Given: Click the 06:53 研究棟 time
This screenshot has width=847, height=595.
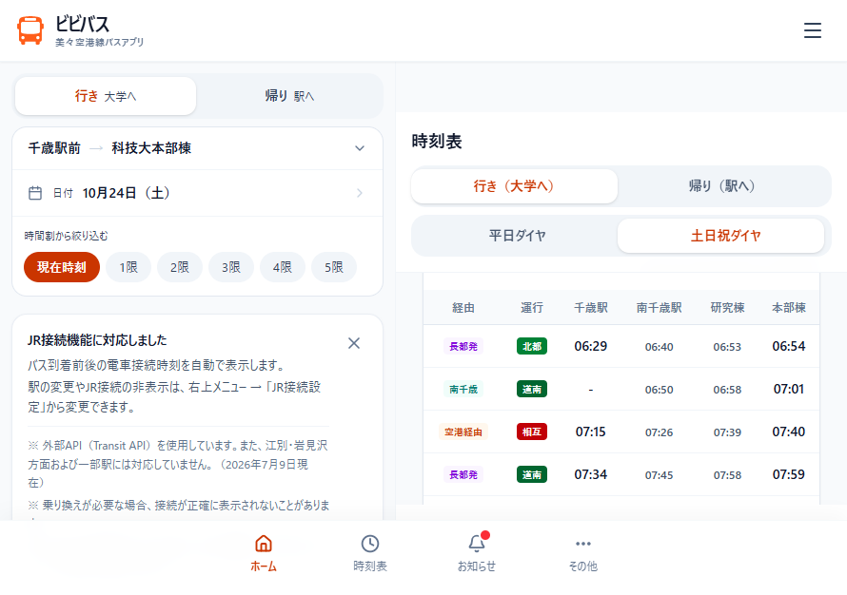Looking at the screenshot, I should click(727, 347).
